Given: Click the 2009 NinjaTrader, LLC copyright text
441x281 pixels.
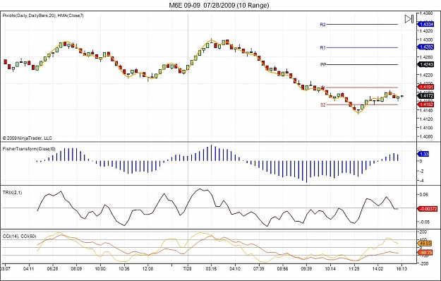Looking at the screenshot, I should (28, 138).
